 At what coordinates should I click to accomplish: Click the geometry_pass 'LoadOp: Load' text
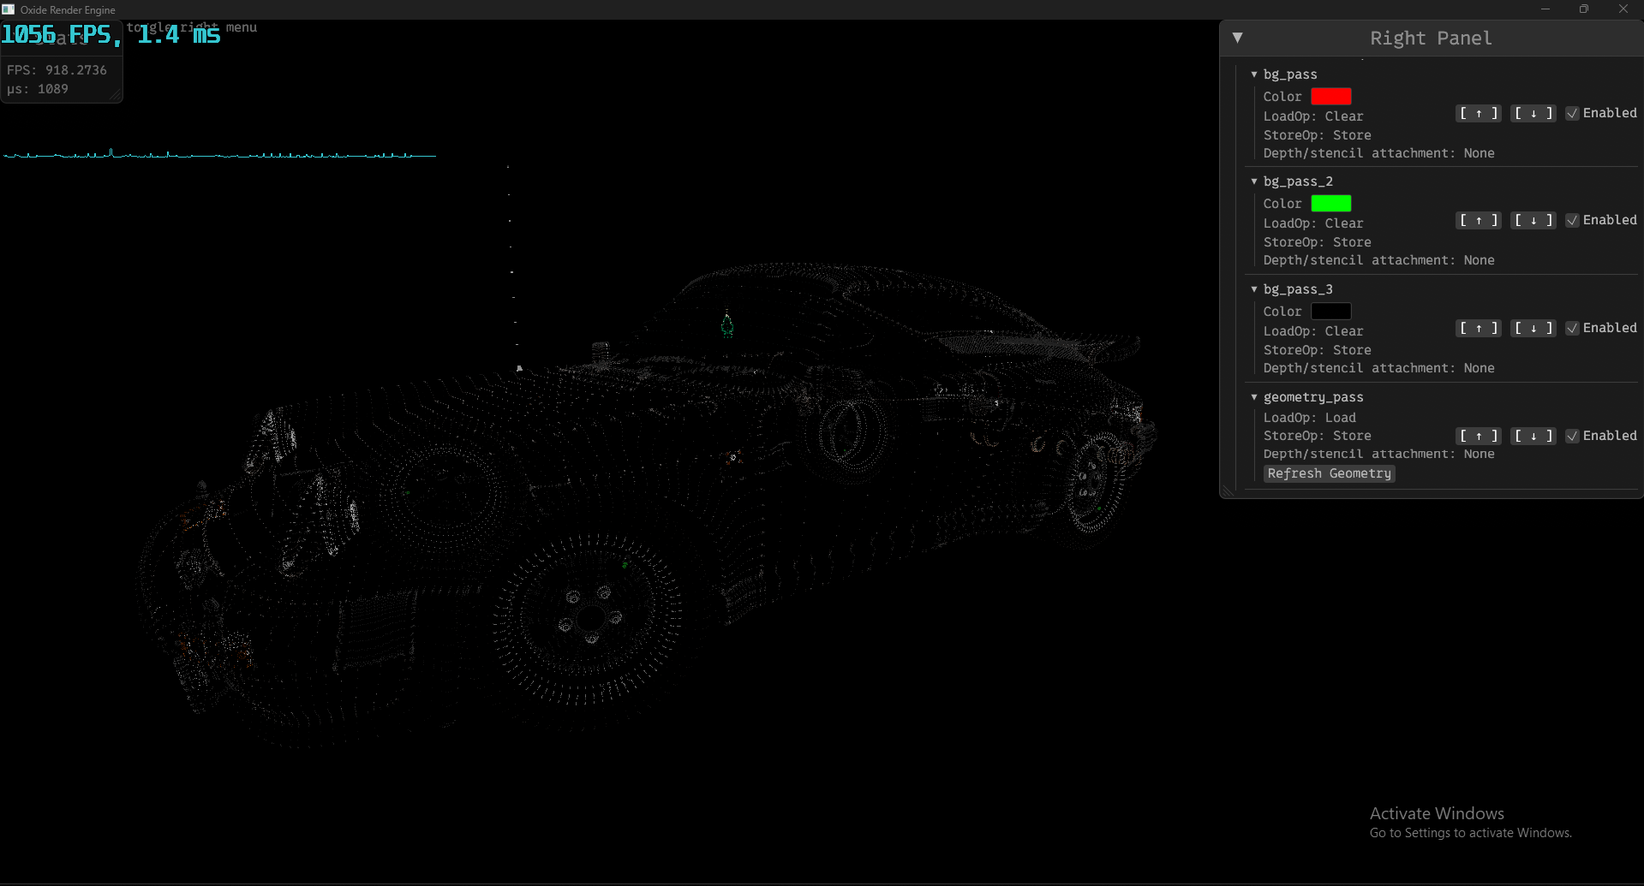click(1310, 418)
